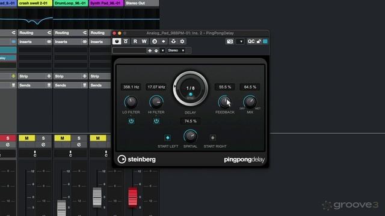The image size is (385, 216).
Task: Click the HI FILTER knob
Action: (x=156, y=102)
